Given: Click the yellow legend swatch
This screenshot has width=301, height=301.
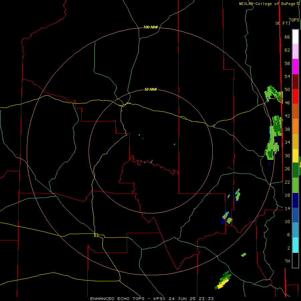Looking at the screenshot, I should click(295, 156).
